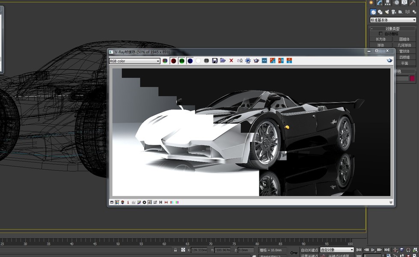Image resolution: width=419 pixels, height=257 pixels.
Task: Click the 自动关键点 auto key button
Action: pyautogui.click(x=309, y=250)
